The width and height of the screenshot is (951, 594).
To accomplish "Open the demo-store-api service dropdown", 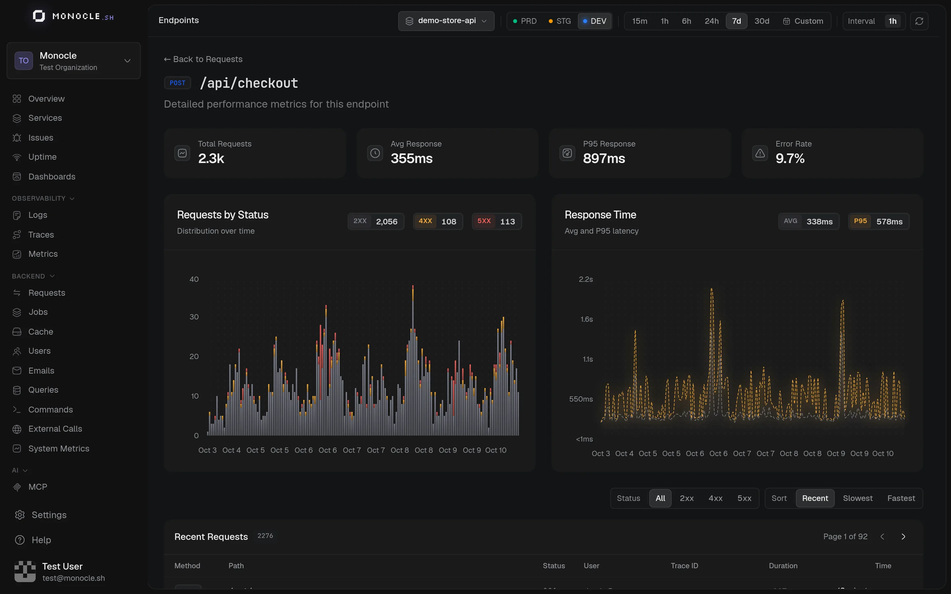I will [x=446, y=21].
